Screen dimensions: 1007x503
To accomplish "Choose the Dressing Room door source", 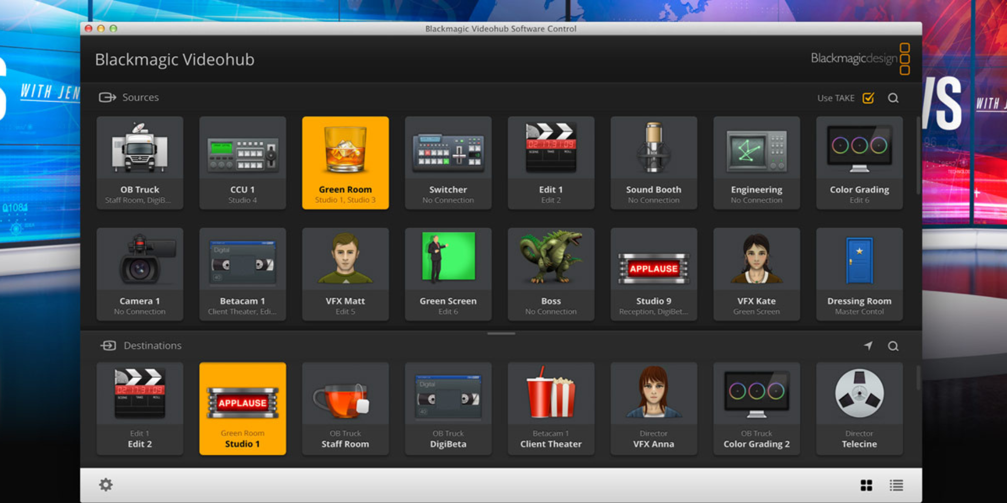I will [x=859, y=274].
